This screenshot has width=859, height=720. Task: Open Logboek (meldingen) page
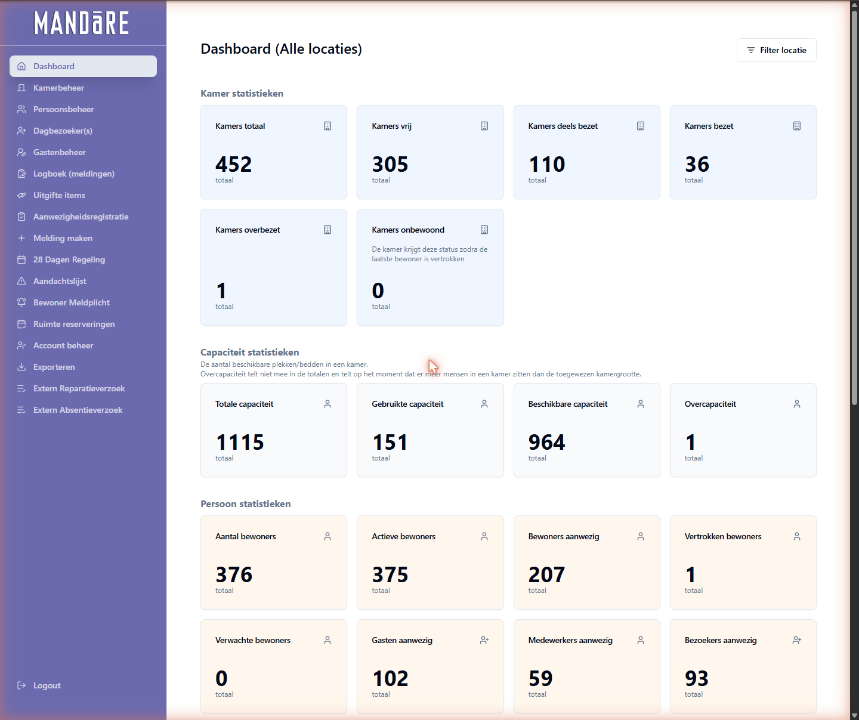tap(83, 174)
